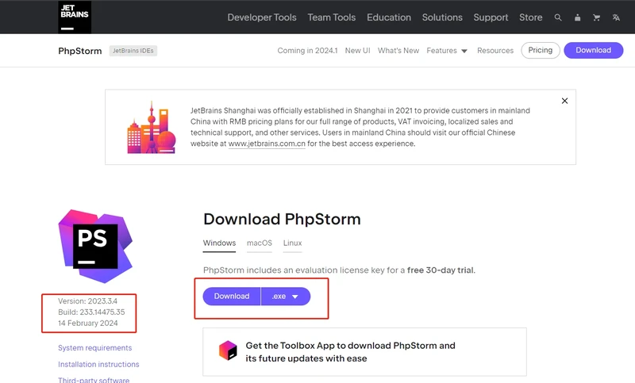This screenshot has width=635, height=383.
Task: Click the purple Download button below trial text
Action: (232, 297)
